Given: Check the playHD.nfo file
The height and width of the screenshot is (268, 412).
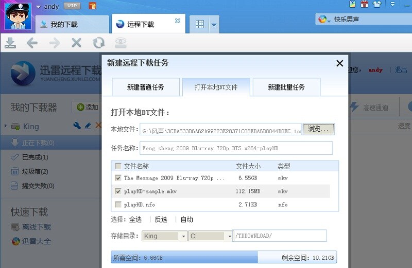Looking at the screenshot, I should [118, 204].
